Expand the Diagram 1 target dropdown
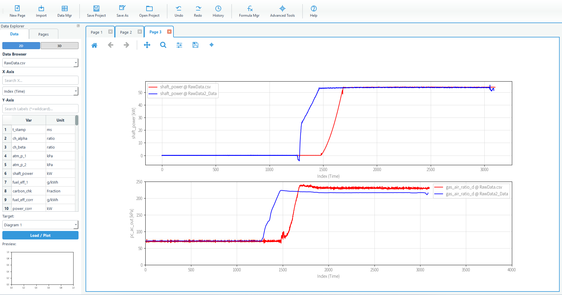This screenshot has height=295, width=562. tap(76, 225)
